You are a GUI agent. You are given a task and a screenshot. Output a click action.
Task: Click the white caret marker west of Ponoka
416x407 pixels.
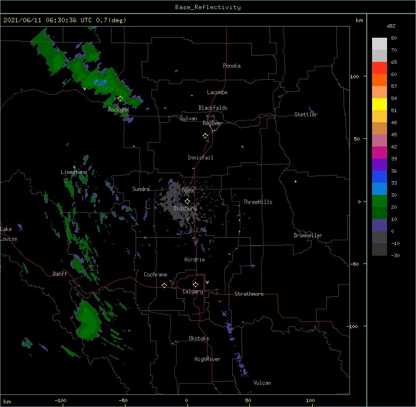(176, 71)
